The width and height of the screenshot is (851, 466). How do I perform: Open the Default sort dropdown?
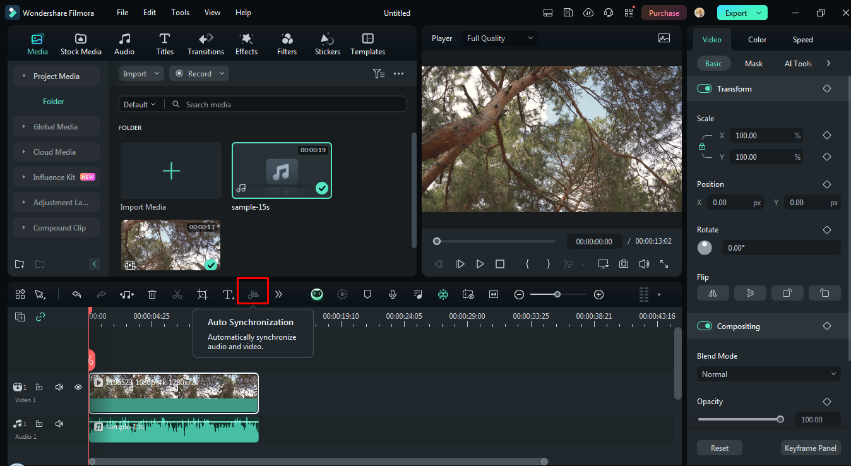click(140, 104)
